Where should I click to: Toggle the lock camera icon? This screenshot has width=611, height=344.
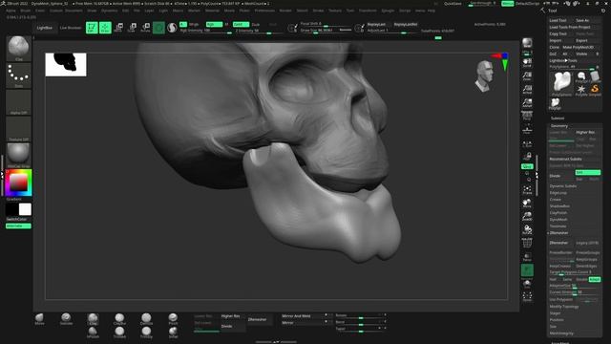(x=527, y=157)
